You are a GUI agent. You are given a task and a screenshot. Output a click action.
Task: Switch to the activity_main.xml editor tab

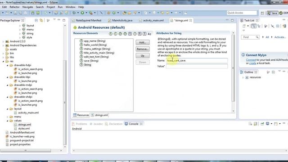point(151,20)
